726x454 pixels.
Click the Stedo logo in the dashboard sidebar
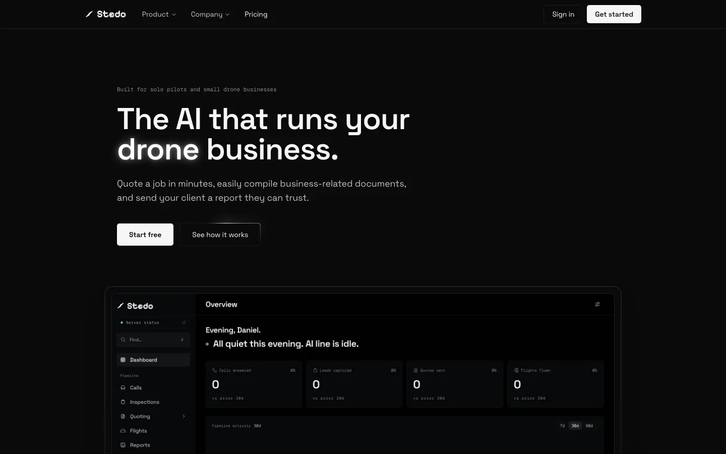tap(135, 306)
